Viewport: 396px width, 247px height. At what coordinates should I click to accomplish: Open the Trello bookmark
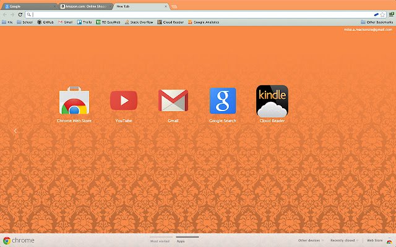(84, 22)
